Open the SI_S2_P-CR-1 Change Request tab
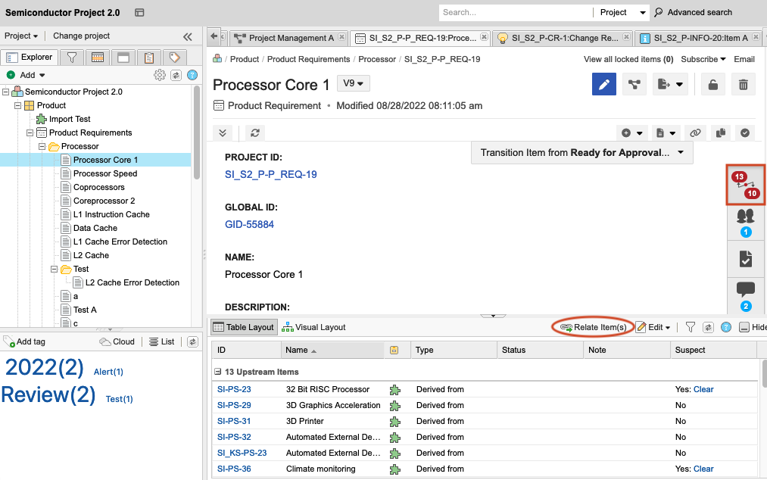767x480 pixels. [561, 38]
